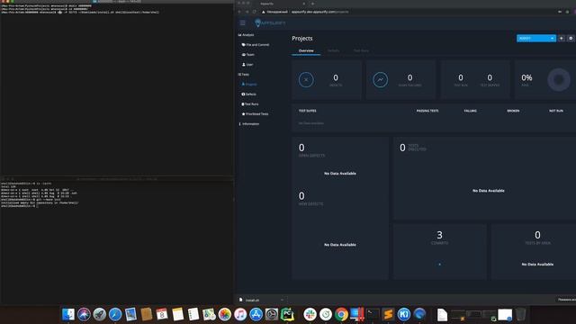Image resolution: width=576 pixels, height=324 pixels.
Task: Click the BROKEN column header
Action: 513,111
